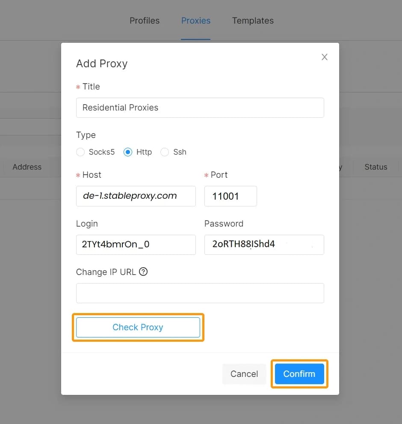This screenshot has height=424, width=402.
Task: Switch to the Profiles tab
Action: click(x=145, y=21)
